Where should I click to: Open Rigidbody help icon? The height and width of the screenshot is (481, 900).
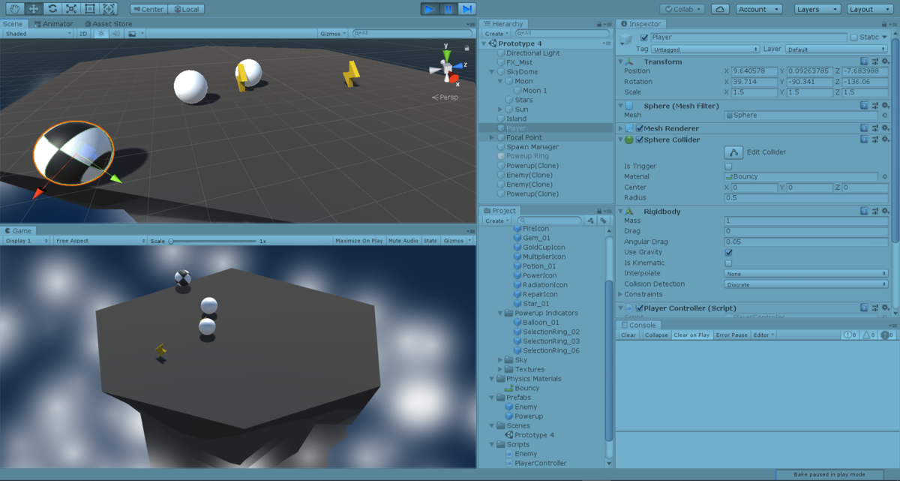click(x=865, y=212)
